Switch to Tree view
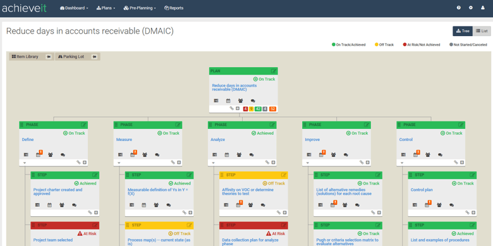 (x=463, y=31)
